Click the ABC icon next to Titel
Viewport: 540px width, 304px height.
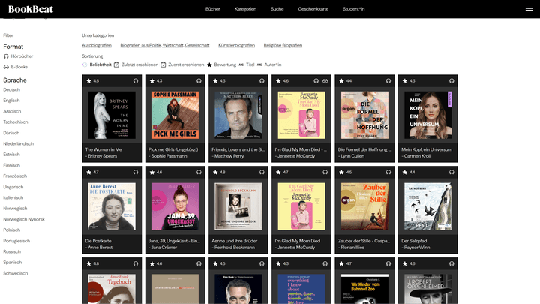pos(241,65)
